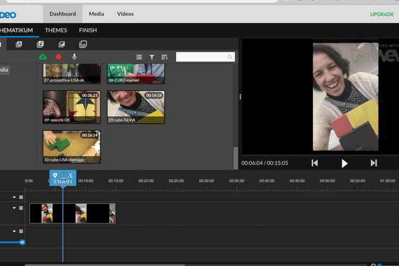399x266 pixels.
Task: Select the Media folder in sidebar
Action: (4, 70)
